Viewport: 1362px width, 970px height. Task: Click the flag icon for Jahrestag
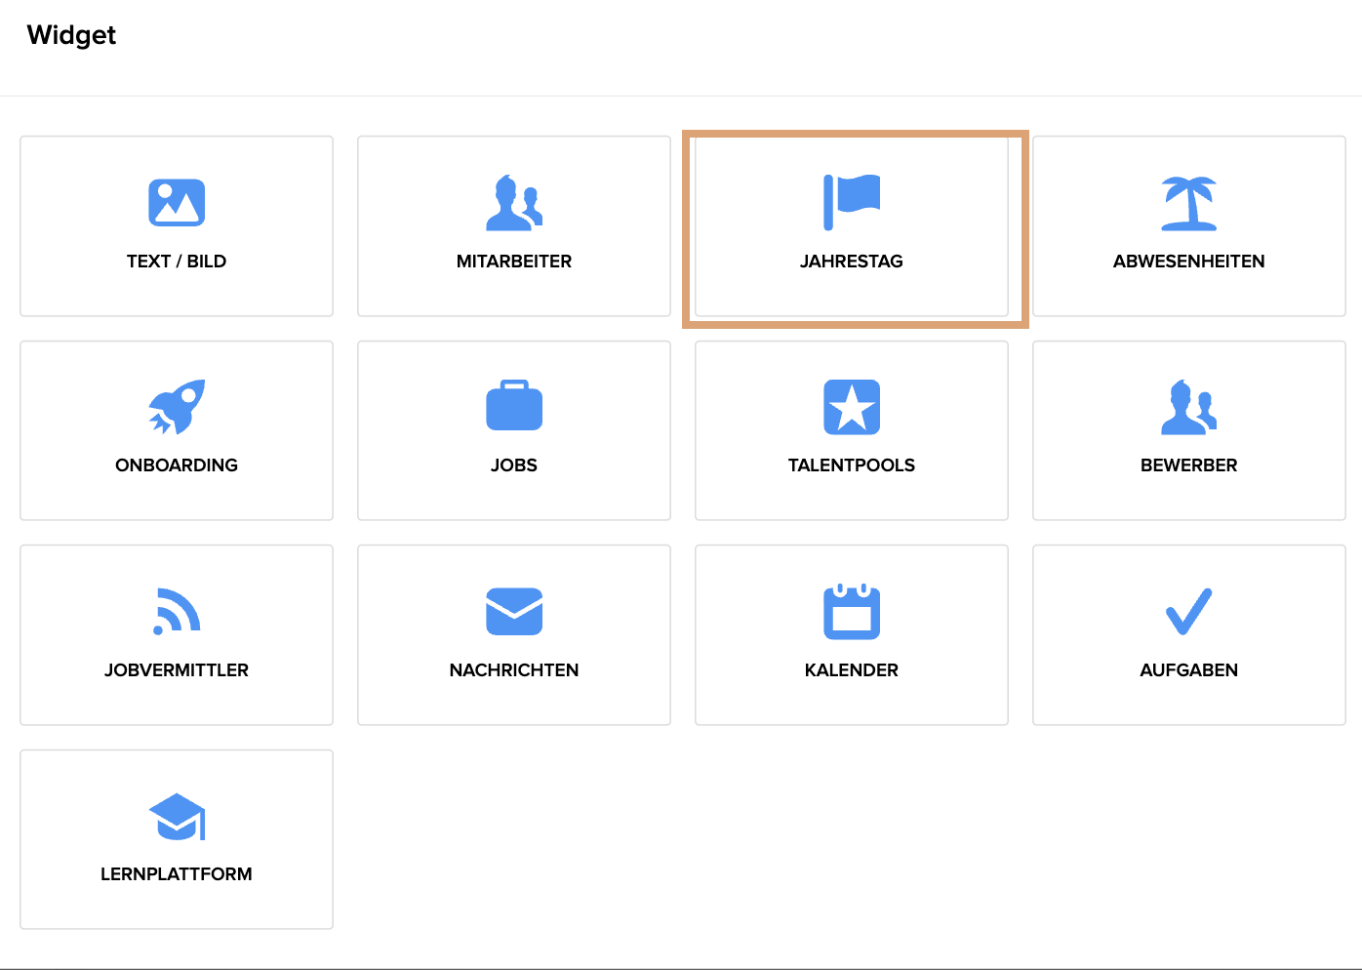852,202
